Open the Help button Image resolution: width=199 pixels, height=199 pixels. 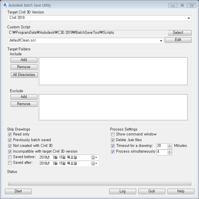181,191
